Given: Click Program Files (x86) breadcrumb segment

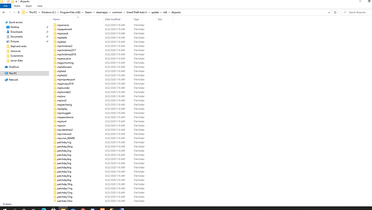Looking at the screenshot, I should click(x=70, y=12).
